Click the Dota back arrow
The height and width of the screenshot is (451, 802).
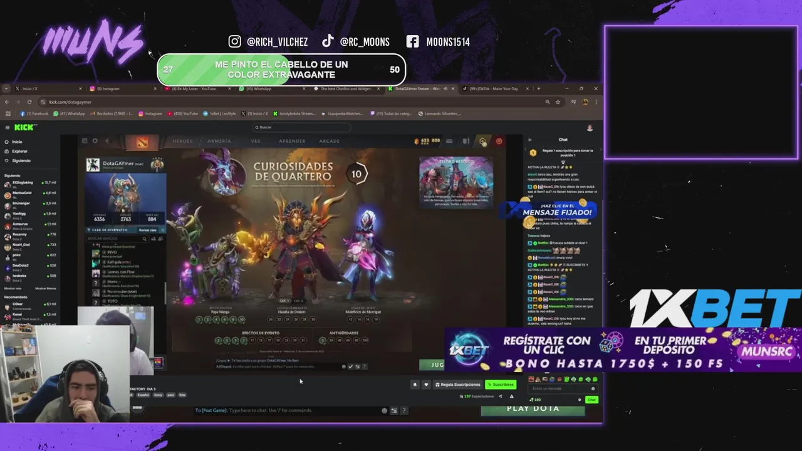107,141
